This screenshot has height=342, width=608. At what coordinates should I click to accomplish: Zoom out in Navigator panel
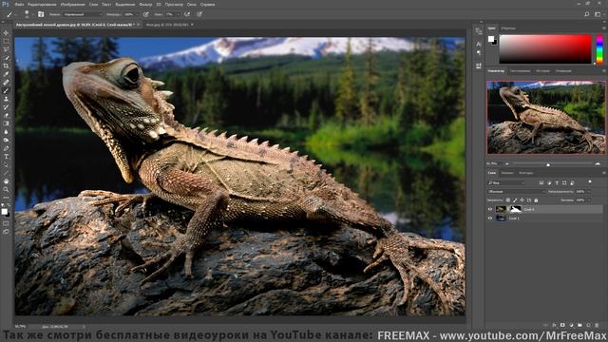pyautogui.click(x=506, y=164)
